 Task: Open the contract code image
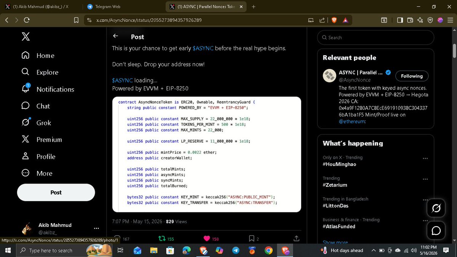pos(207,155)
